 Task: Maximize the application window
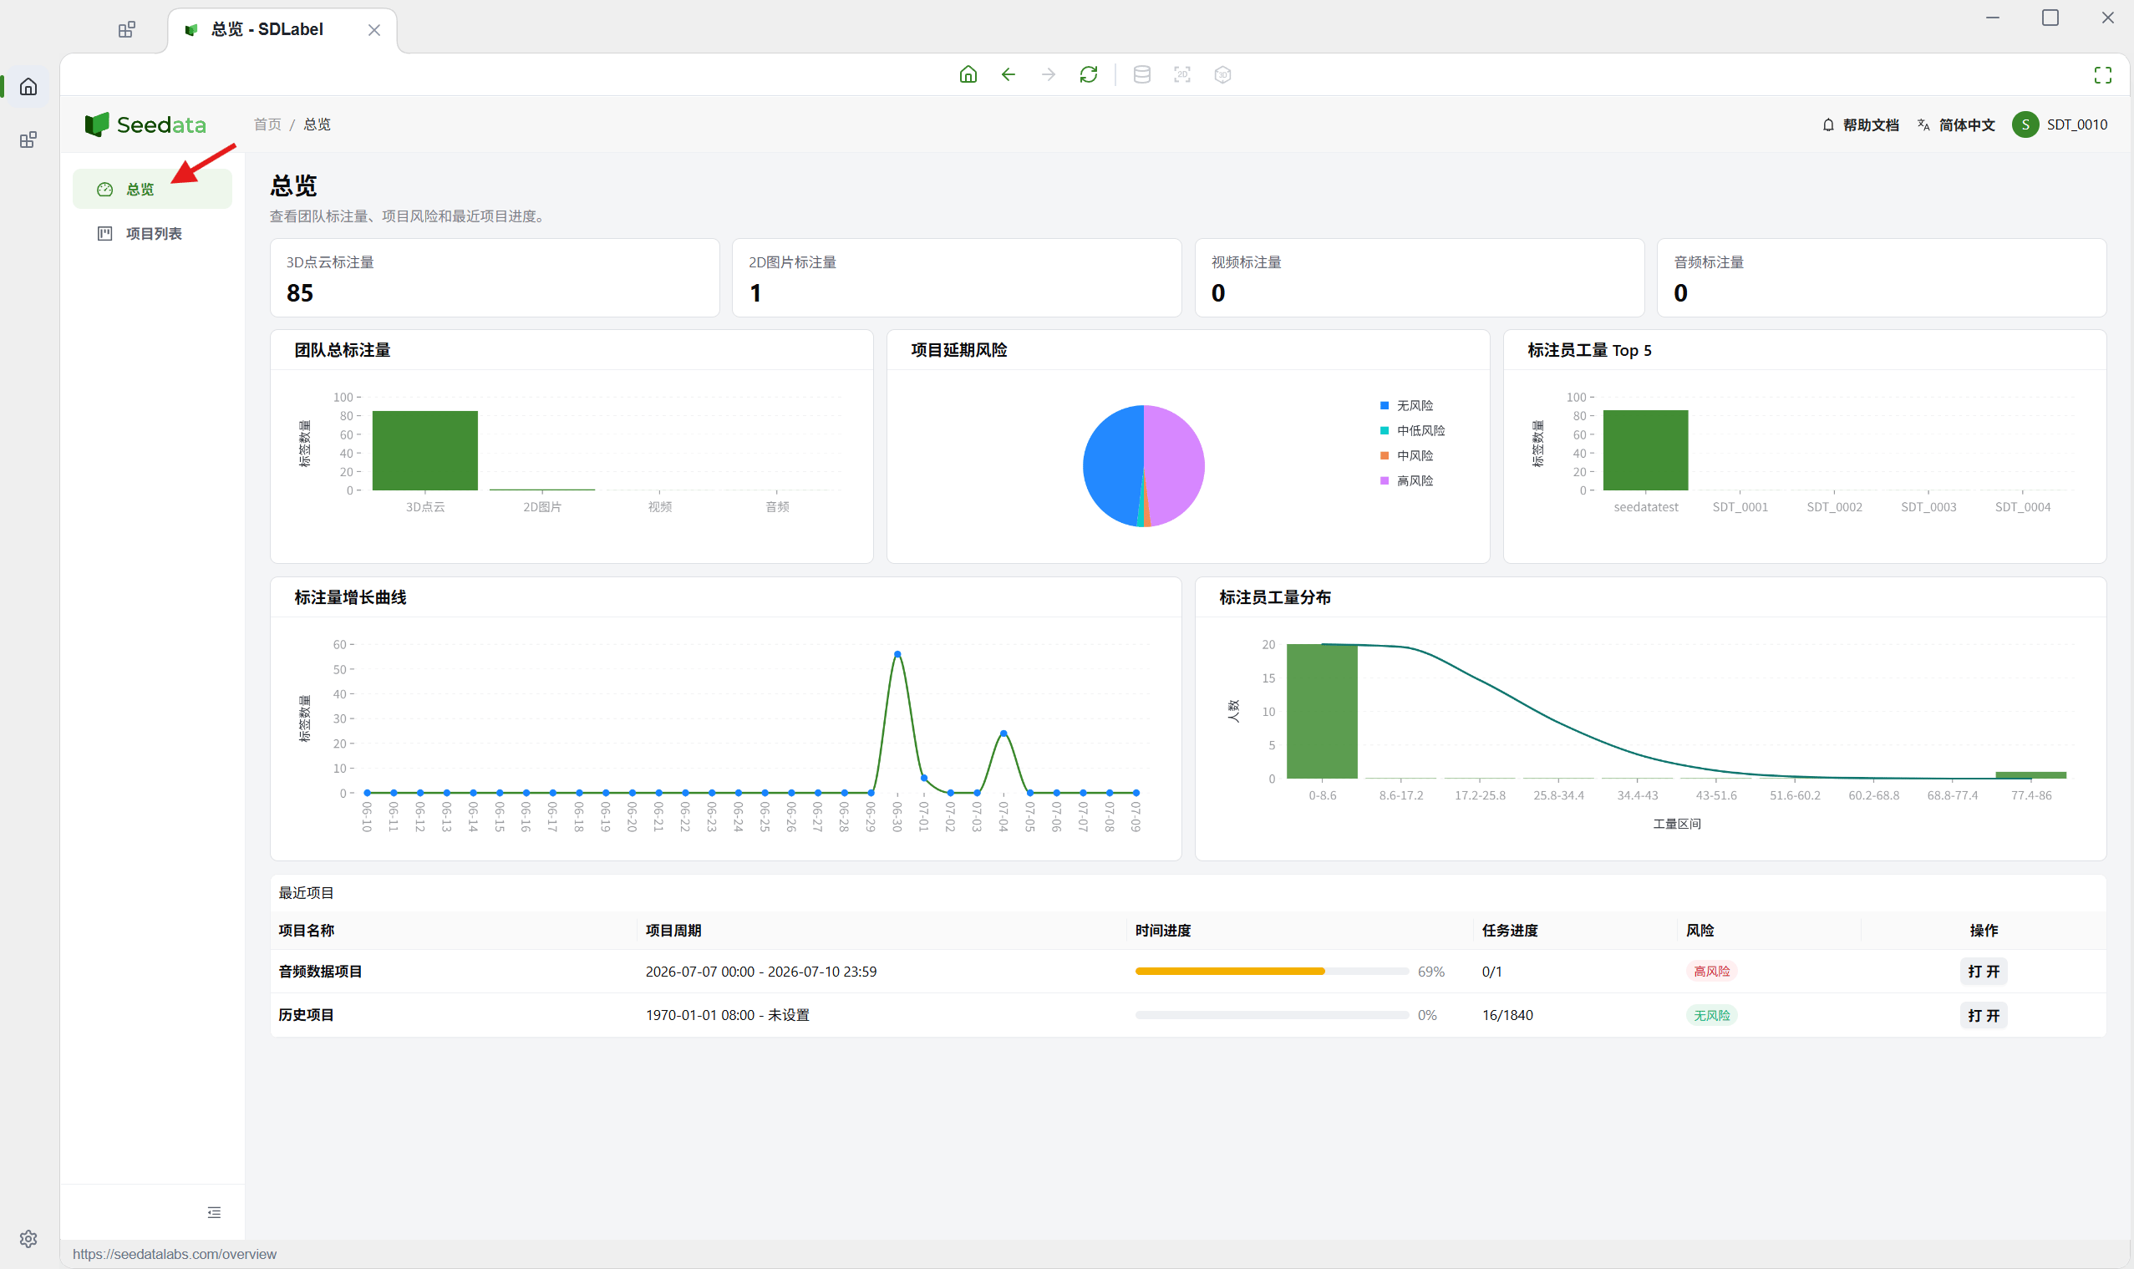click(x=2050, y=18)
